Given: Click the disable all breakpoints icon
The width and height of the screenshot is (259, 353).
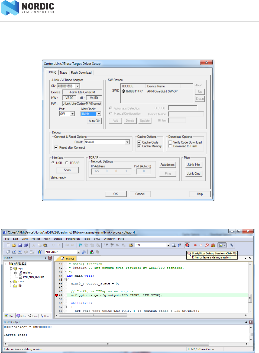Looking at the screenshot, I should pos(207,245).
